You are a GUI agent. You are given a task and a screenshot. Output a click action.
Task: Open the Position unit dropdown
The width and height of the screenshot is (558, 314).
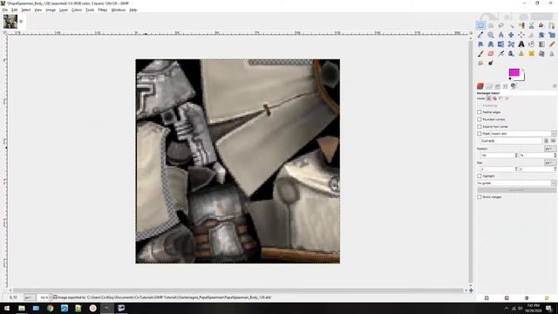(550, 148)
